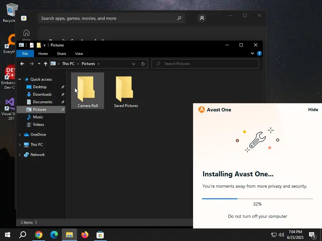Launch Microsoft Edge from taskbar
The width and height of the screenshot is (322, 241).
pyautogui.click(x=54, y=235)
